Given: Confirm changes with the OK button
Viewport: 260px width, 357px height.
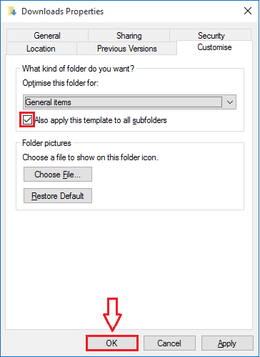Looking at the screenshot, I should click(x=112, y=343).
